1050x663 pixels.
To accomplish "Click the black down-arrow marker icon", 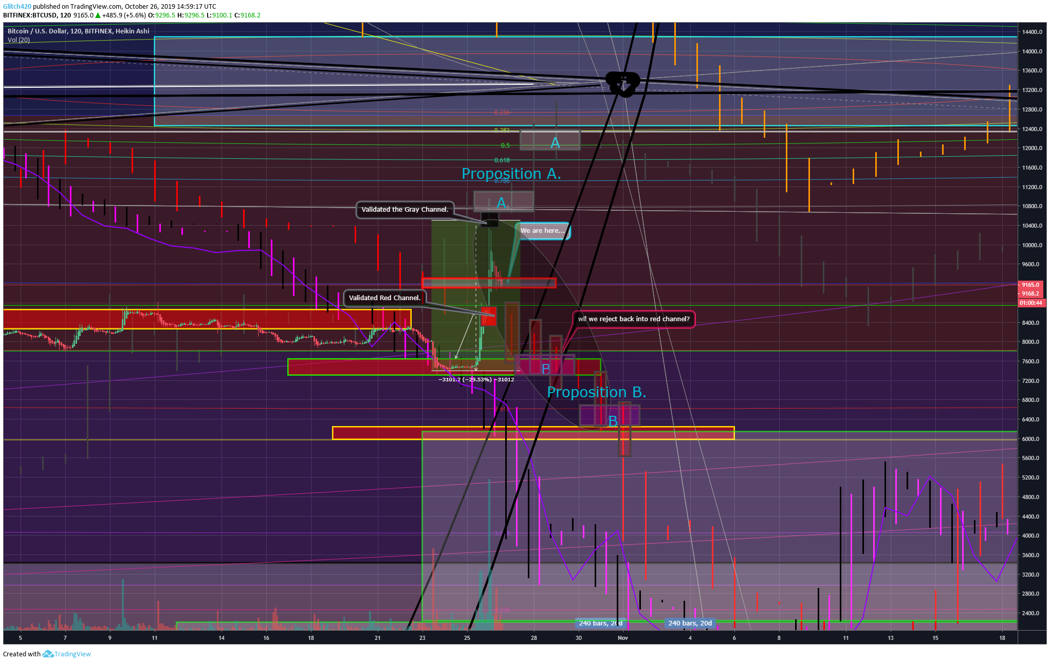I will coord(623,84).
